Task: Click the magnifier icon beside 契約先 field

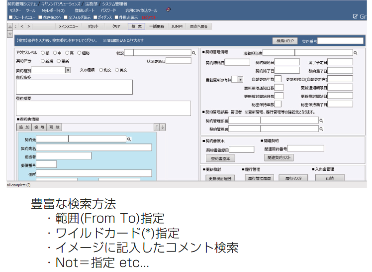Action: pyautogui.click(x=129, y=139)
